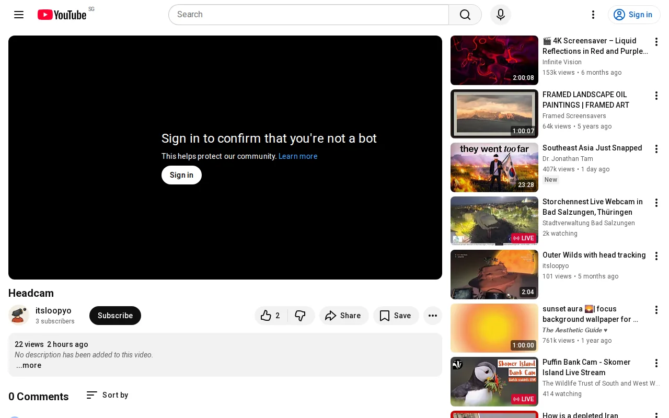Click 'Puffin Bank Cam - Skomer Island' title

(586, 367)
